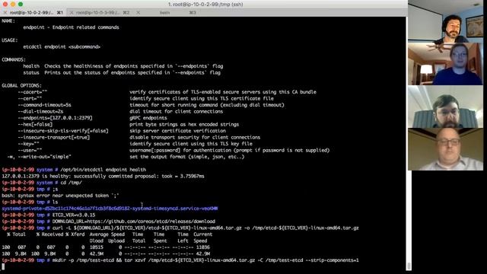Click the DOWNLOAD_URL github.com command line
The height and width of the screenshot is (274, 487).
[134, 221]
